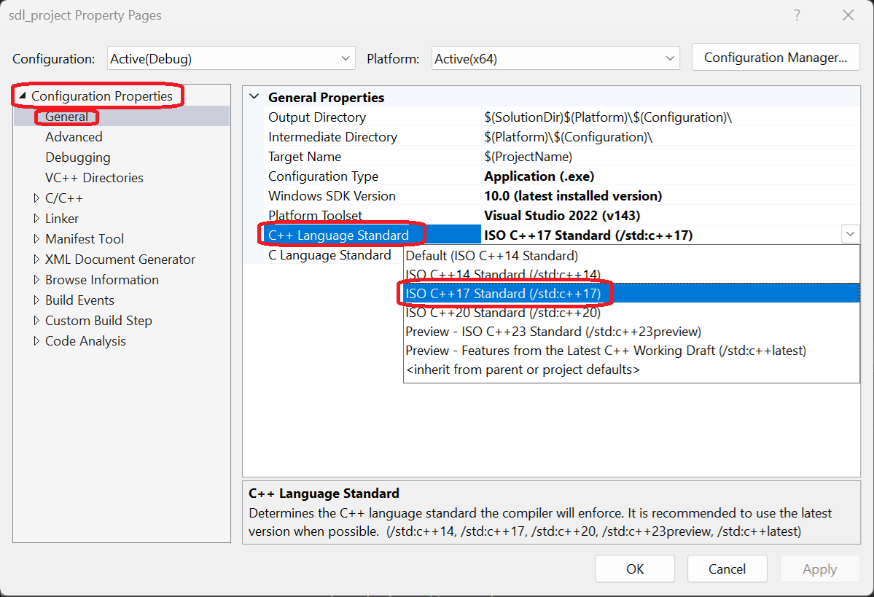The width and height of the screenshot is (874, 597).
Task: Expand the Manifest Tool node arrow
Action: [37, 239]
